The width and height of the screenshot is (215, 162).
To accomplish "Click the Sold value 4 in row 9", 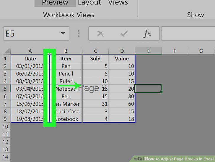I will click(x=96, y=119).
